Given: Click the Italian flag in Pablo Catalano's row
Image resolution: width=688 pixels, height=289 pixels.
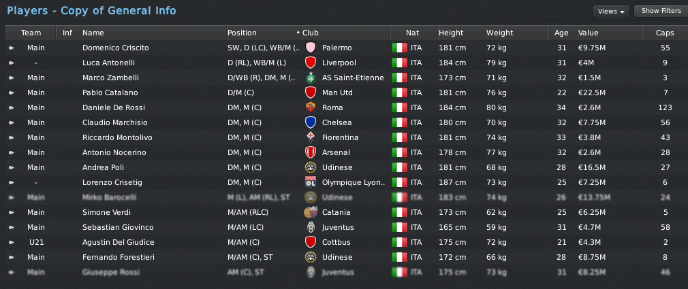Looking at the screenshot, I should [398, 93].
